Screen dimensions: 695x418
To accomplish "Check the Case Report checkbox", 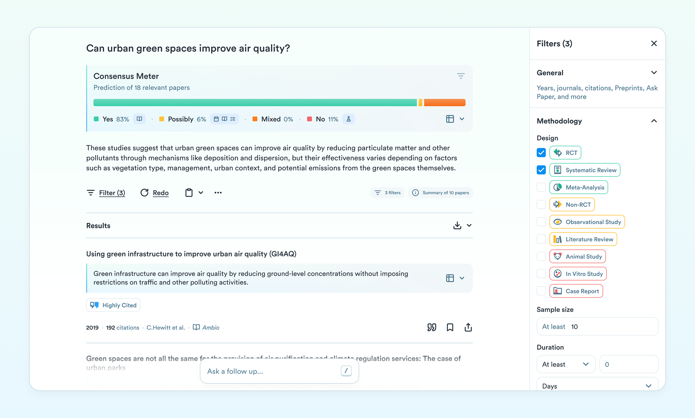I will point(541,291).
